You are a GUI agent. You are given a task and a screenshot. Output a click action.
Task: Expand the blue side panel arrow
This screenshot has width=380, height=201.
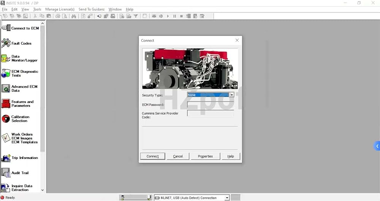[377, 146]
